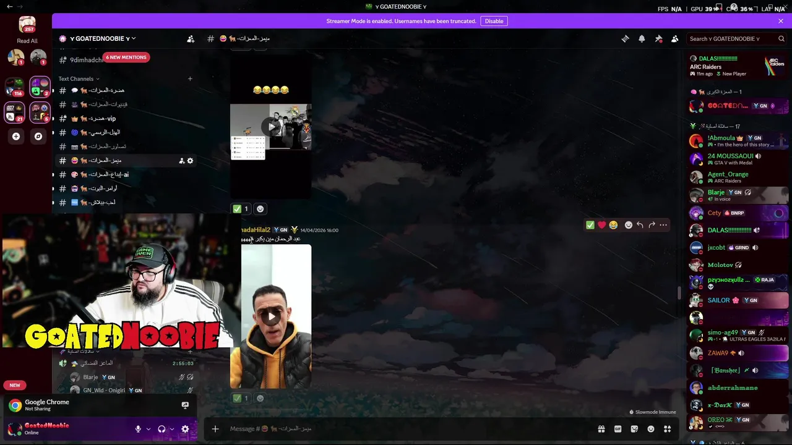This screenshot has width=792, height=445.
Task: Toggle checkmark reaction under second video
Action: 241,398
